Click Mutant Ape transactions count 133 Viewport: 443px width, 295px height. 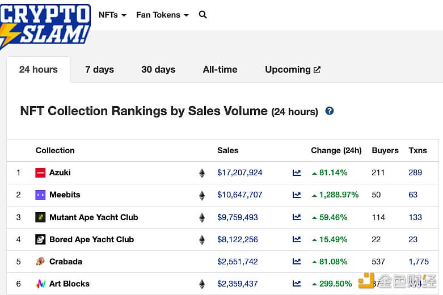click(415, 217)
